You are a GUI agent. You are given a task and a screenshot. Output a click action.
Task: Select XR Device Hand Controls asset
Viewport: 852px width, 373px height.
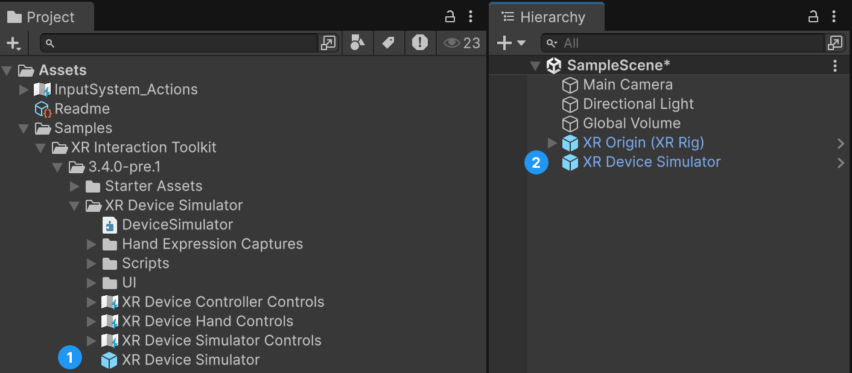208,321
